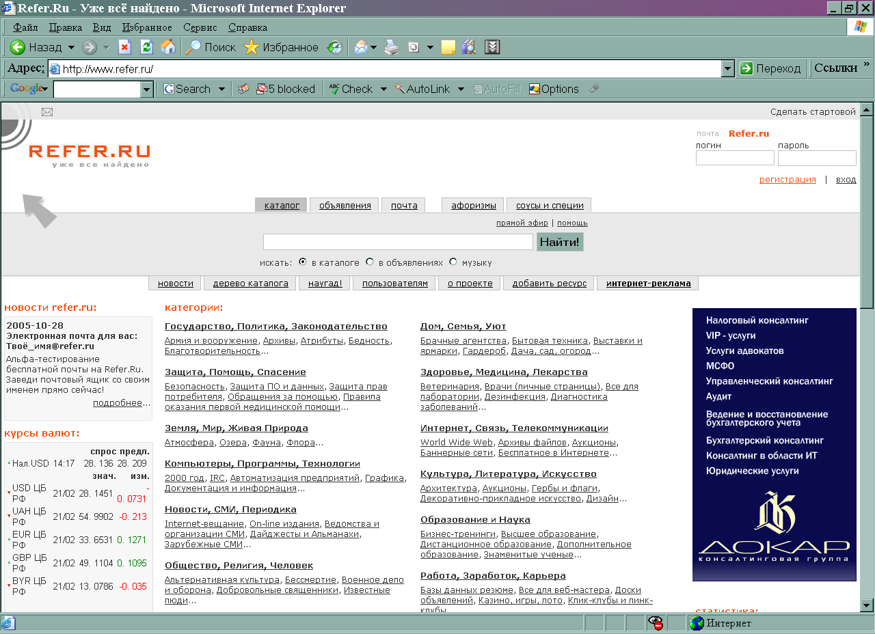Image resolution: width=875 pixels, height=634 pixels.
Task: Click the Mail envelope toolbar icon
Action: click(x=360, y=47)
